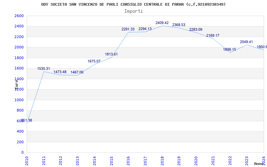Click the Anno x-axis title
267x167 pixels.
pyautogui.click(x=259, y=164)
